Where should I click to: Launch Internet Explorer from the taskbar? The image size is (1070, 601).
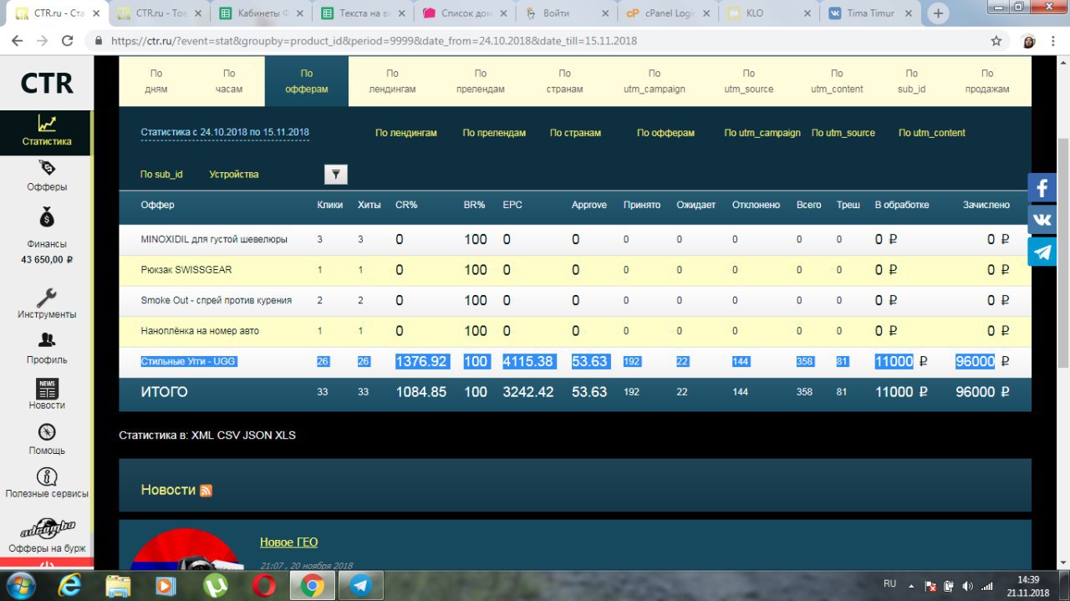click(x=69, y=584)
